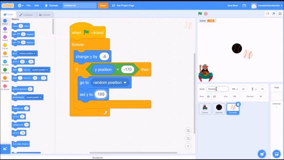Viewport: 284px width, 160px height.
Task: Switch to the Sounds tab
Action: (44, 15)
